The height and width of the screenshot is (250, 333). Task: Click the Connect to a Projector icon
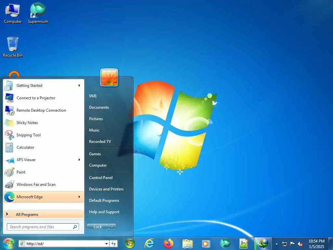coord(9,98)
